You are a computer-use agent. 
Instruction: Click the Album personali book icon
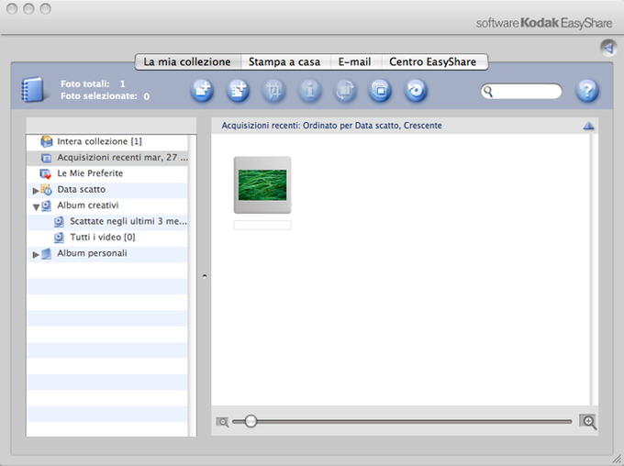point(46,253)
